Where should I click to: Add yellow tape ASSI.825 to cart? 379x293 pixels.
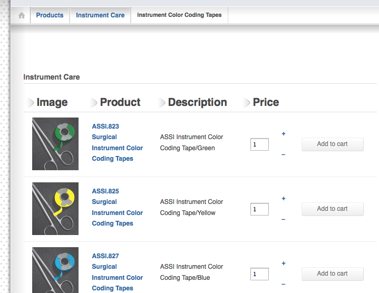332,209
